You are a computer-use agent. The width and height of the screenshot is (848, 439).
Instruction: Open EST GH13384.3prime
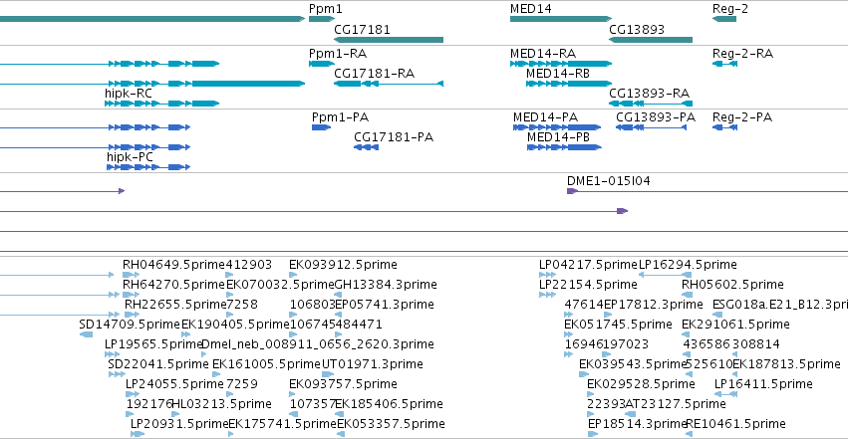point(386,285)
